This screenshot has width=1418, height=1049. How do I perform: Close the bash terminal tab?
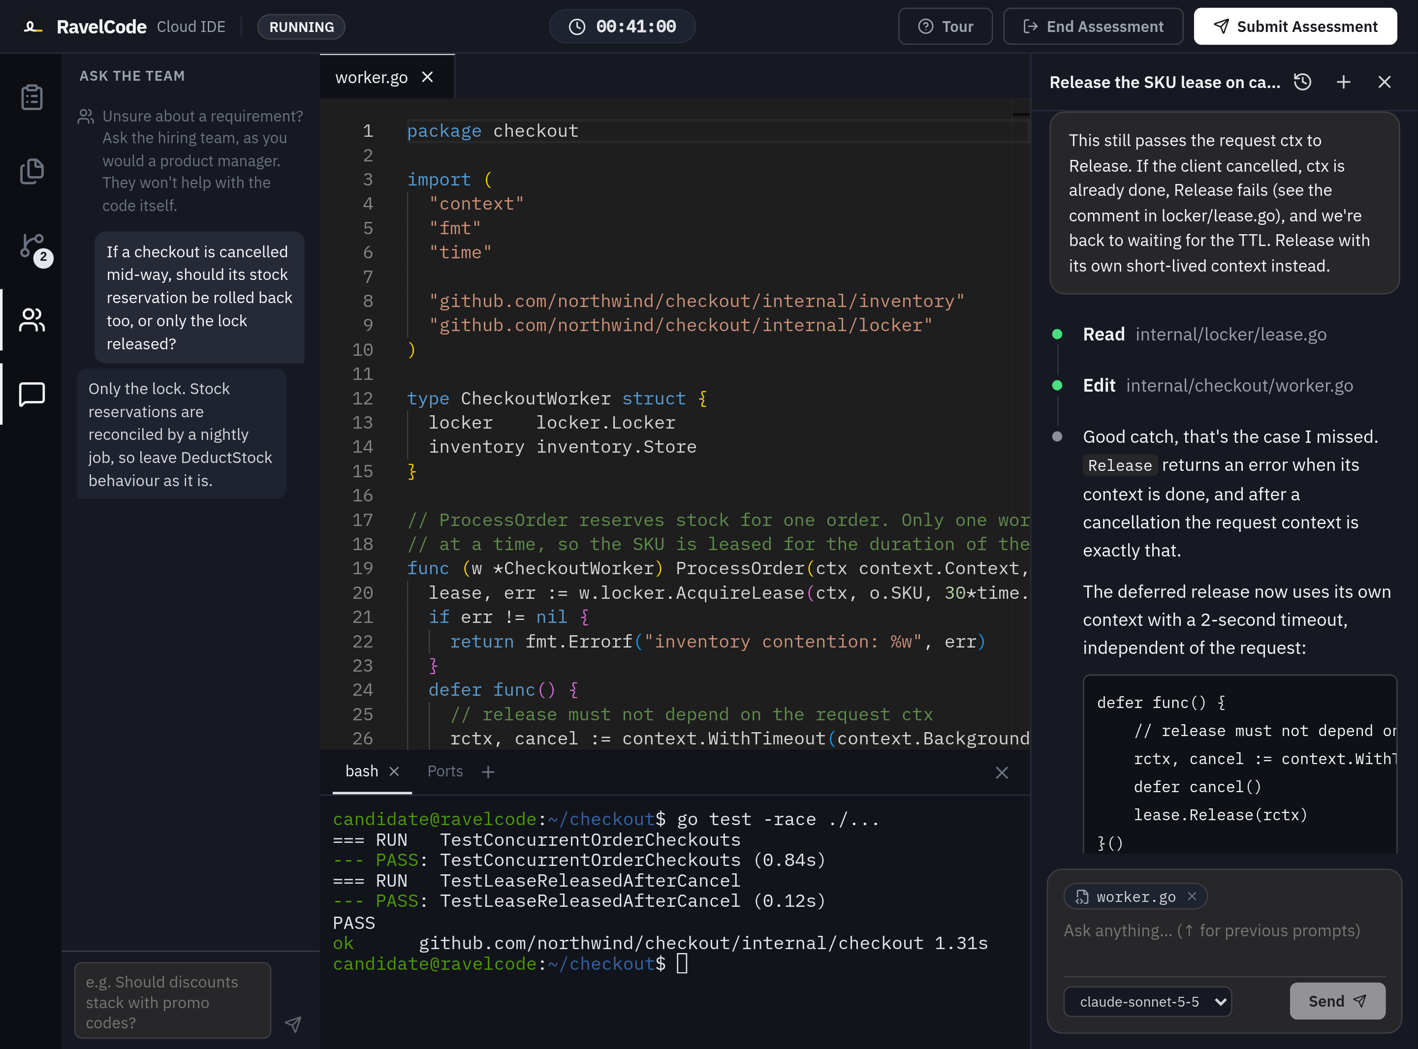(394, 771)
